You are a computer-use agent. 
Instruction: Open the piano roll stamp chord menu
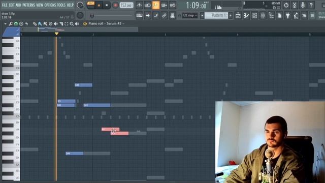point(21,24)
